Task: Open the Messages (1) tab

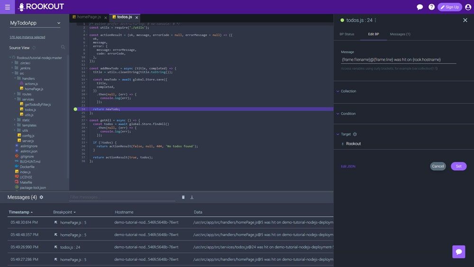Action: click(400, 34)
